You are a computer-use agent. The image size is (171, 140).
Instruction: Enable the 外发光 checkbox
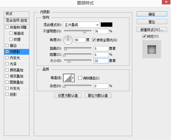click(x=7, y=88)
